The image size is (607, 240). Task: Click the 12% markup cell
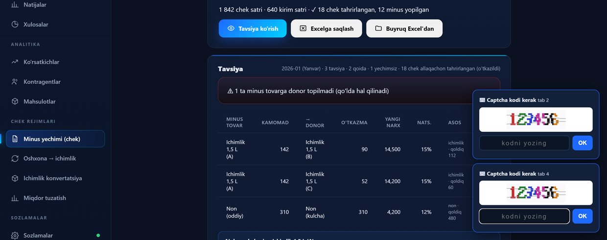point(426,212)
